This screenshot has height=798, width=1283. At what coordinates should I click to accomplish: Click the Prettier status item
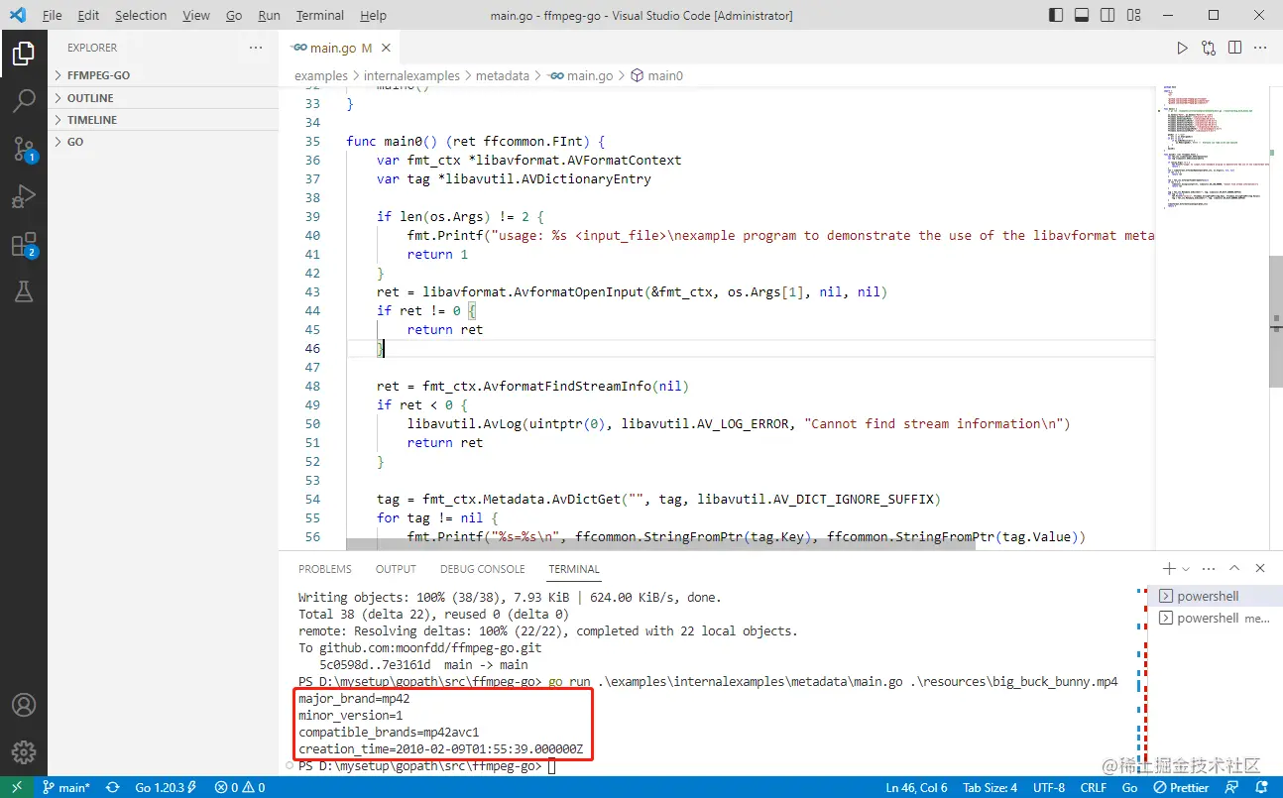[x=1181, y=787]
